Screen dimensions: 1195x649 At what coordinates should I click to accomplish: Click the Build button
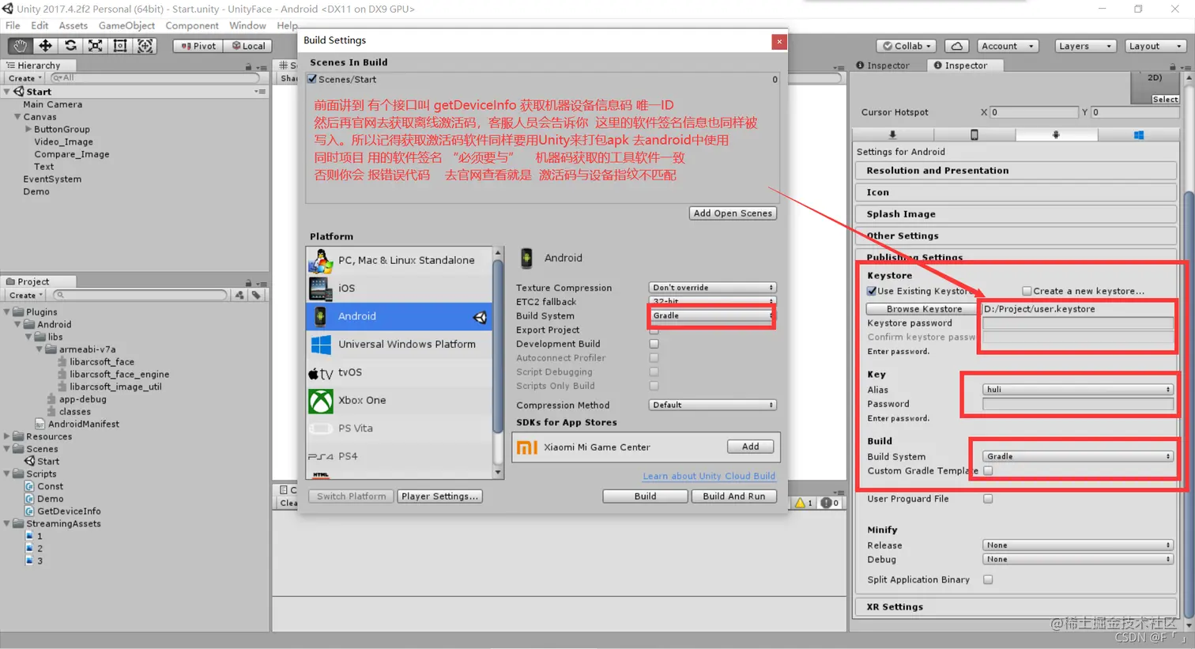[x=645, y=496]
